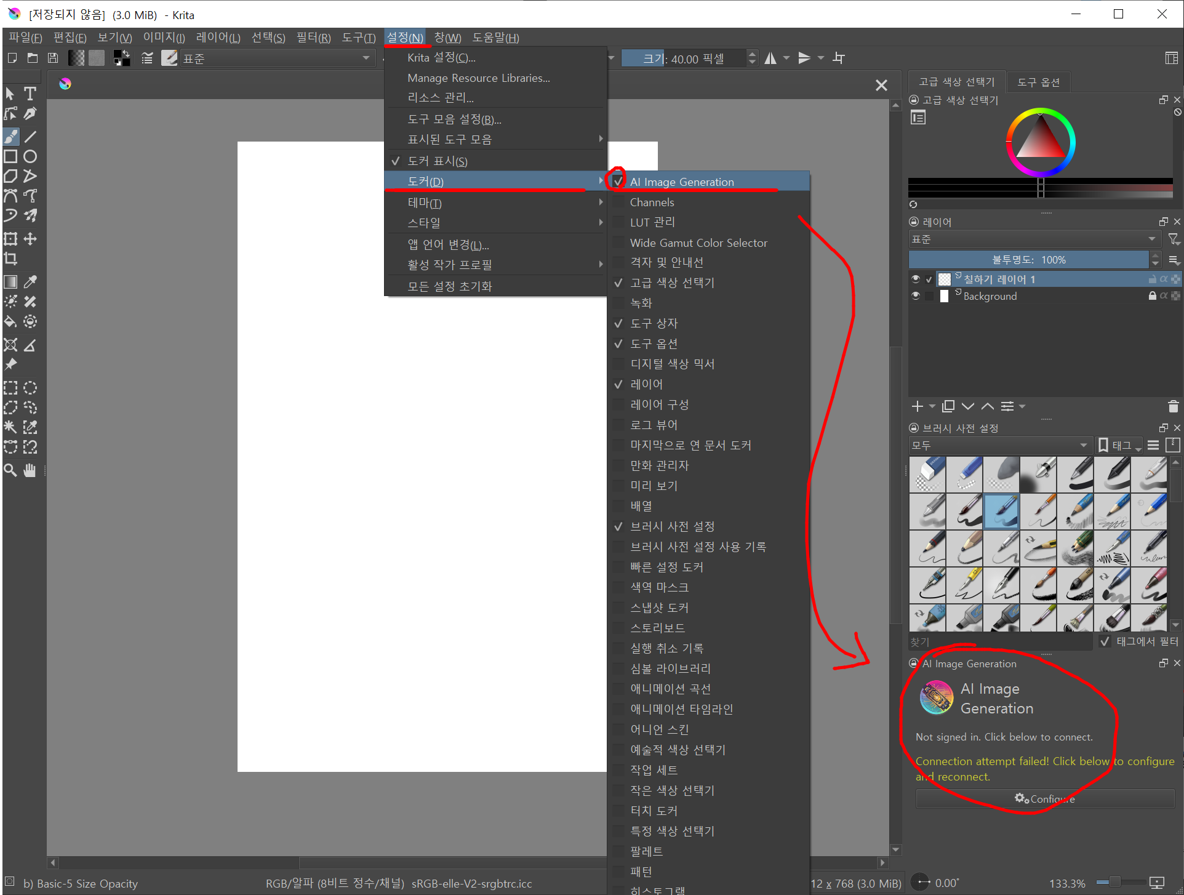Screen dimensions: 1184x895
Task: Switch to the 도구 옵션 tab
Action: point(1038,82)
